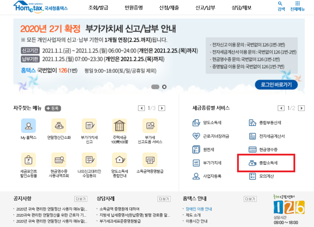Go to next page of 자주찾는 메뉴
This screenshot has width=314, height=227.
point(162,108)
